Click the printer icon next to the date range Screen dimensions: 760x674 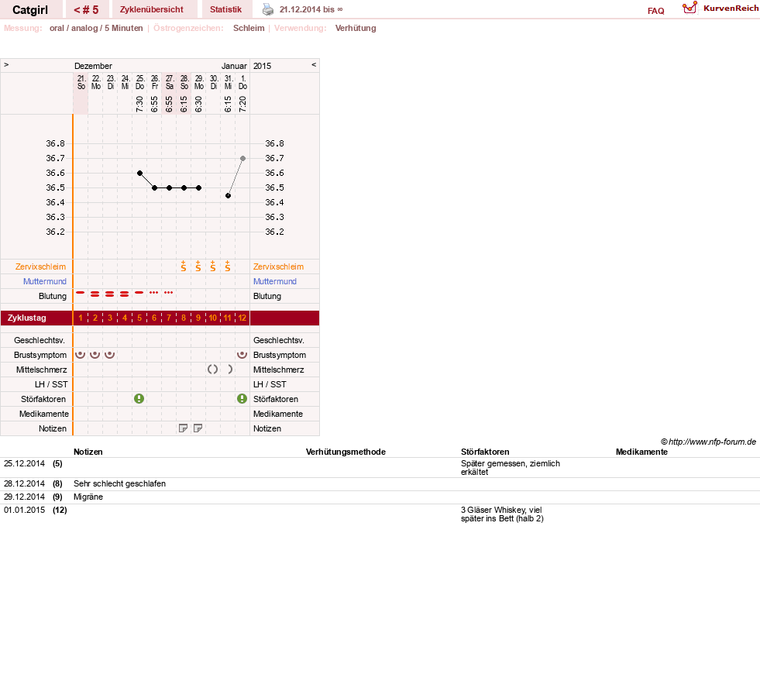pyautogui.click(x=268, y=9)
